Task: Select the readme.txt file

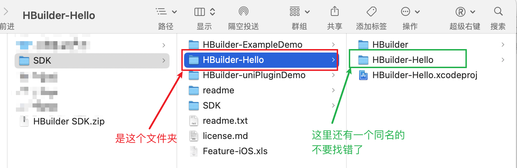Action: tap(261, 121)
